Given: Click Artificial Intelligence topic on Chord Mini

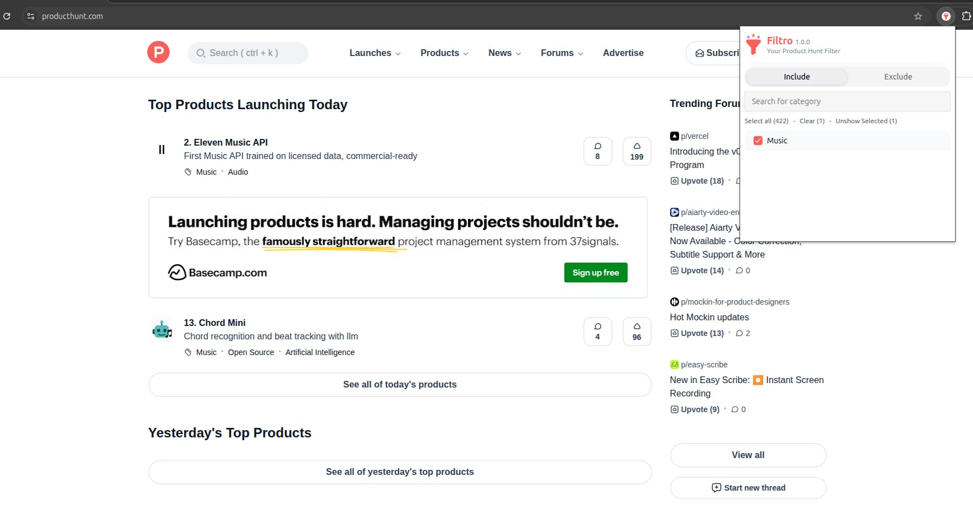Looking at the screenshot, I should [x=320, y=352].
